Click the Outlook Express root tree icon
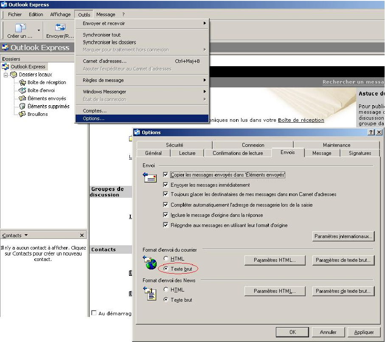385x342 pixels. (x=6, y=67)
